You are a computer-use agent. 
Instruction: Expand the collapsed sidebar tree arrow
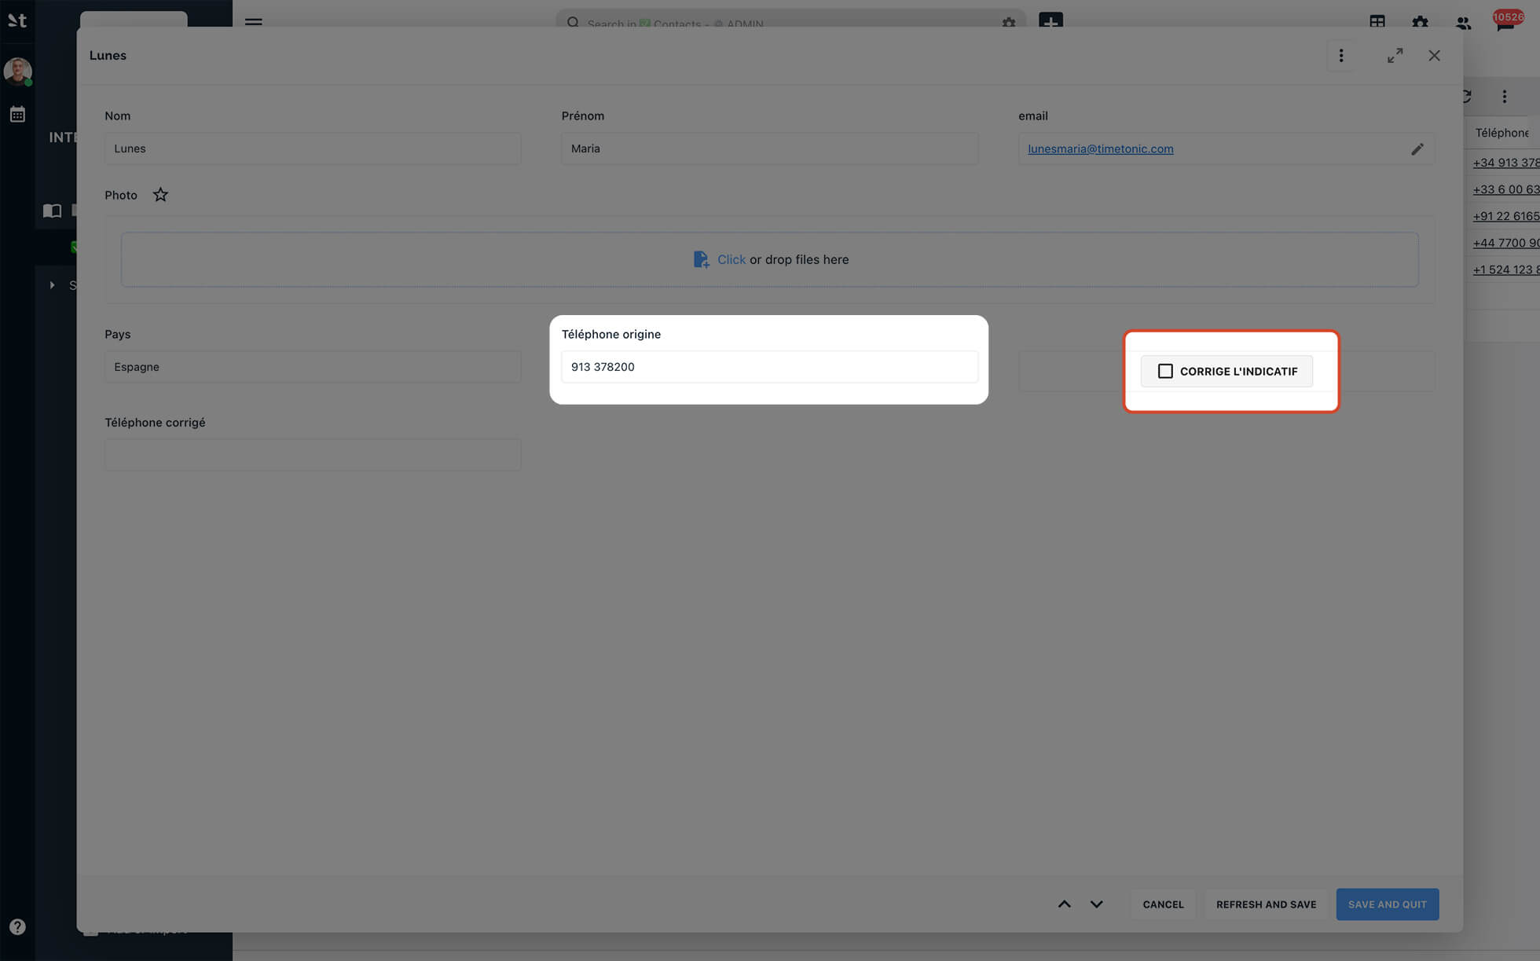click(53, 285)
